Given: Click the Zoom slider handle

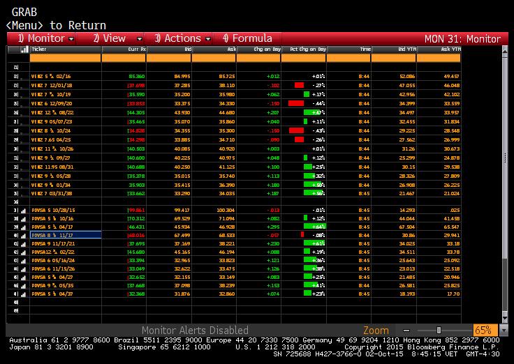Looking at the screenshot, I should click(x=439, y=331).
